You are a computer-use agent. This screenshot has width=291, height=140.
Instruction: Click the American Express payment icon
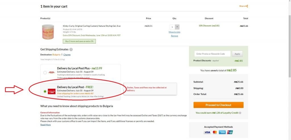pos(222,132)
